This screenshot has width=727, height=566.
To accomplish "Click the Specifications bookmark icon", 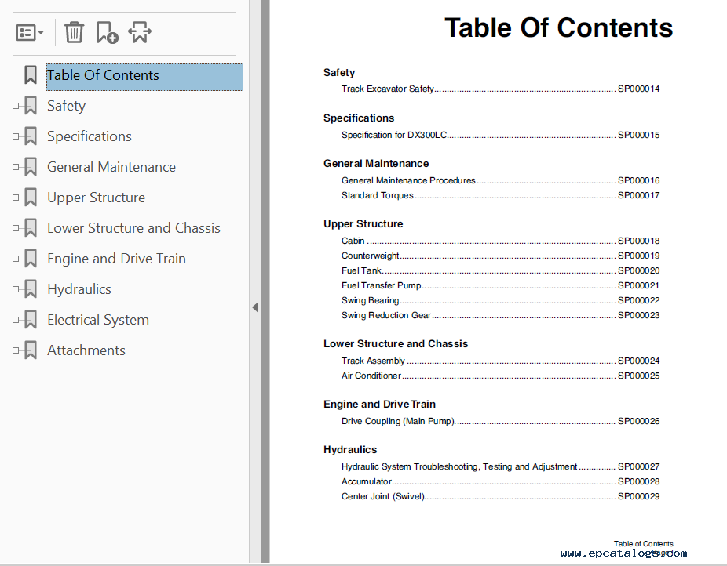I will 31,136.
